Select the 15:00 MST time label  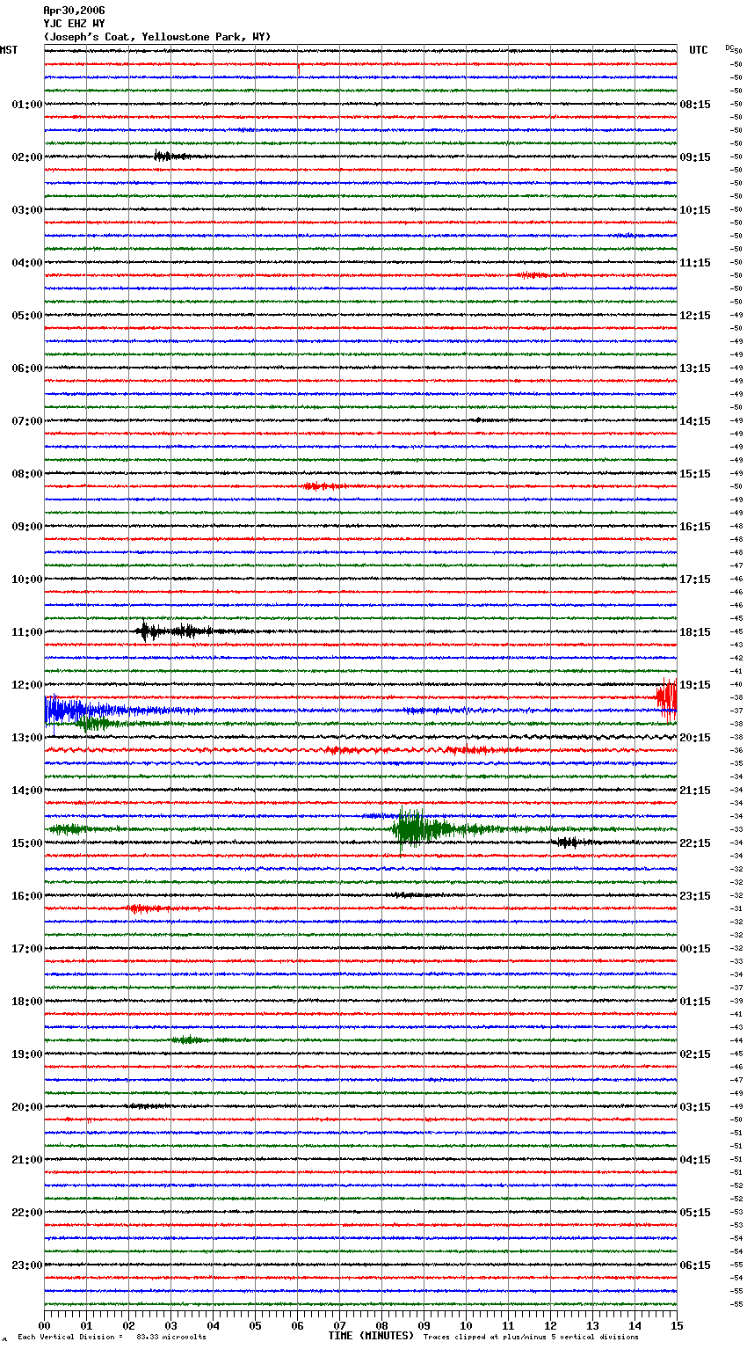26,843
